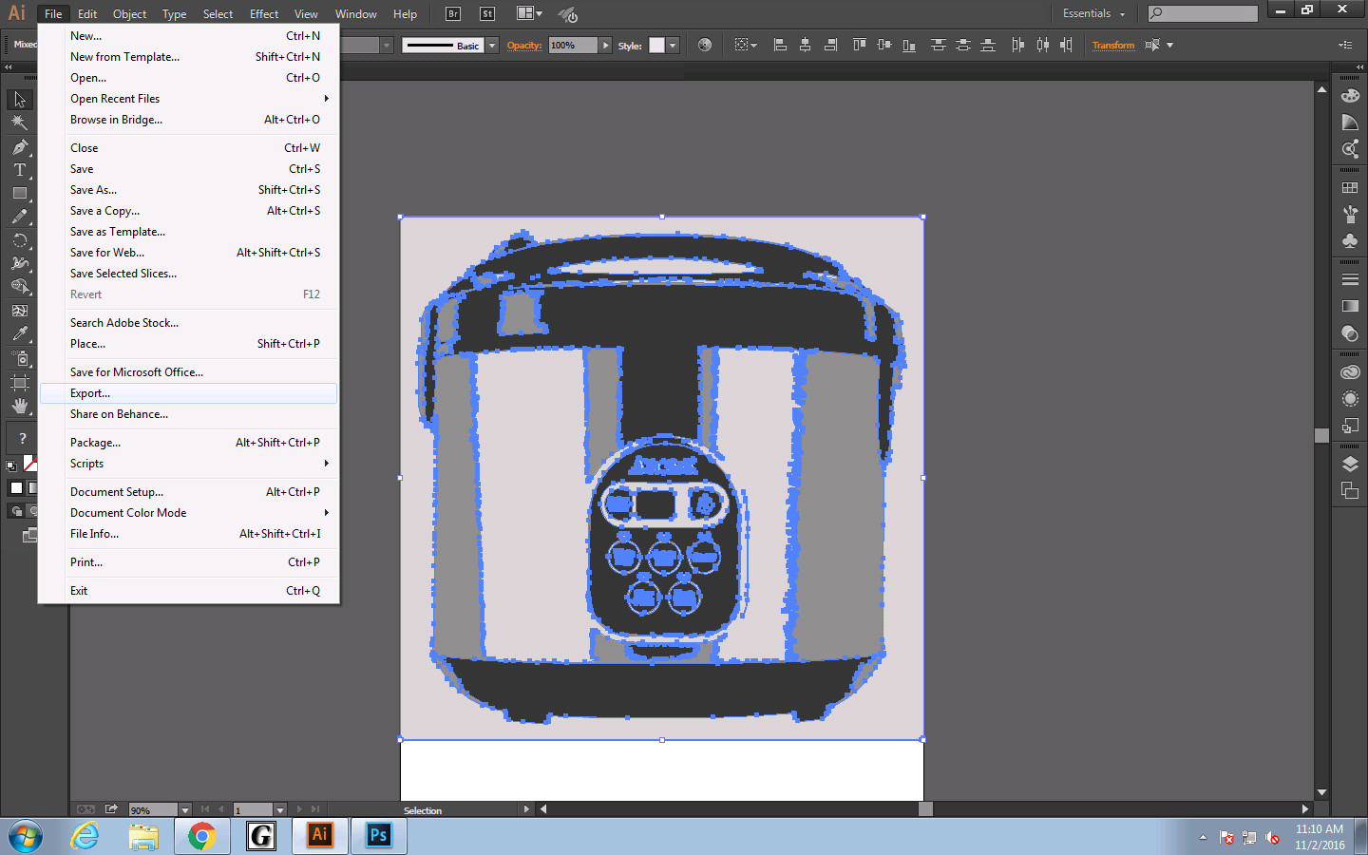
Task: Click the Transform link in control bar
Action: coord(1113,45)
